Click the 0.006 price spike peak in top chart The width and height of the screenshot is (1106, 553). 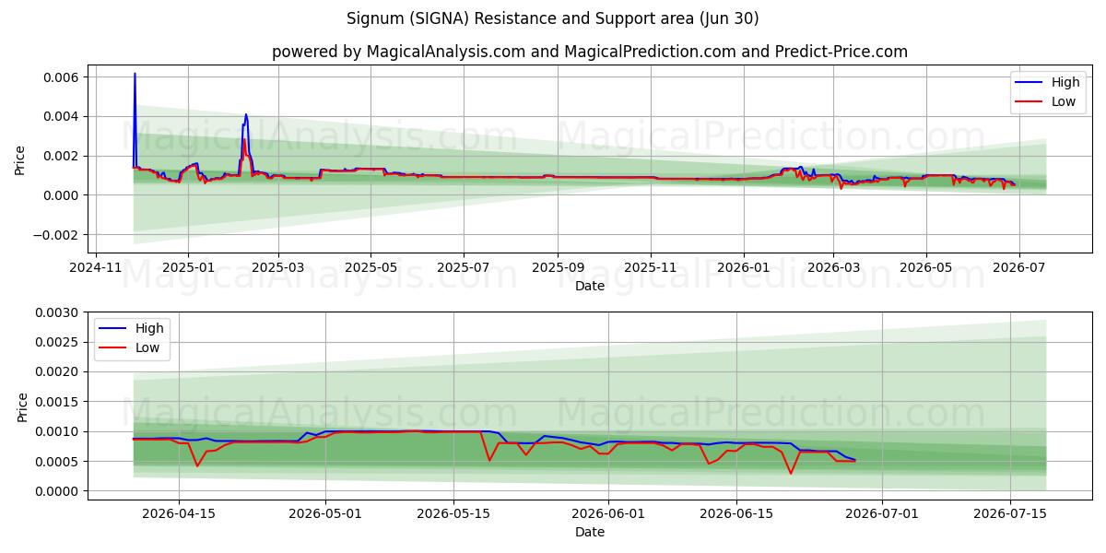(135, 74)
